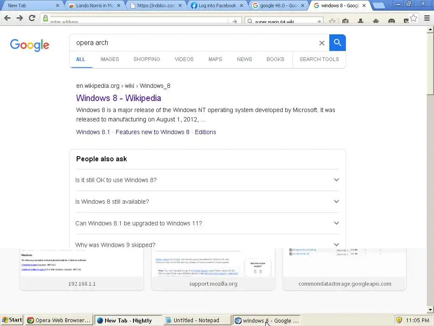The image size is (434, 326).
Task: Switch to Opera Web Browser taskbar item
Action: (x=59, y=320)
